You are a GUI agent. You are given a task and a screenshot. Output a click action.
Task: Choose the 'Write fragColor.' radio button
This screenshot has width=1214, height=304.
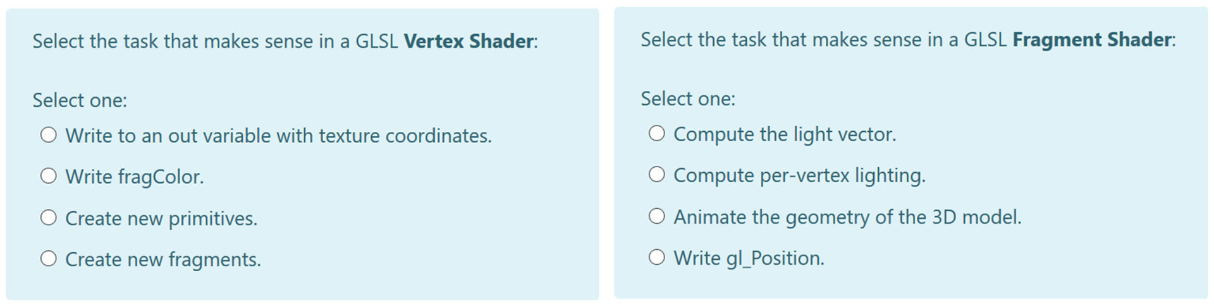coord(49,176)
